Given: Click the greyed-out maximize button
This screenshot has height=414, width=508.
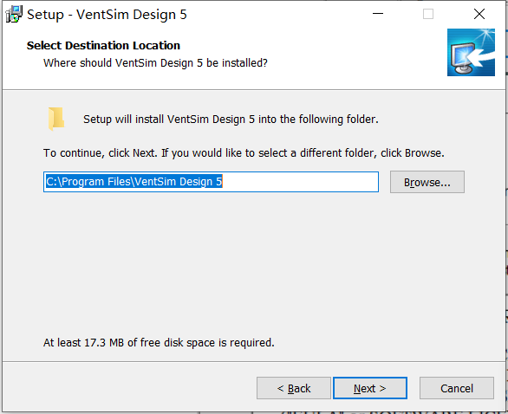Looking at the screenshot, I should point(428,14).
